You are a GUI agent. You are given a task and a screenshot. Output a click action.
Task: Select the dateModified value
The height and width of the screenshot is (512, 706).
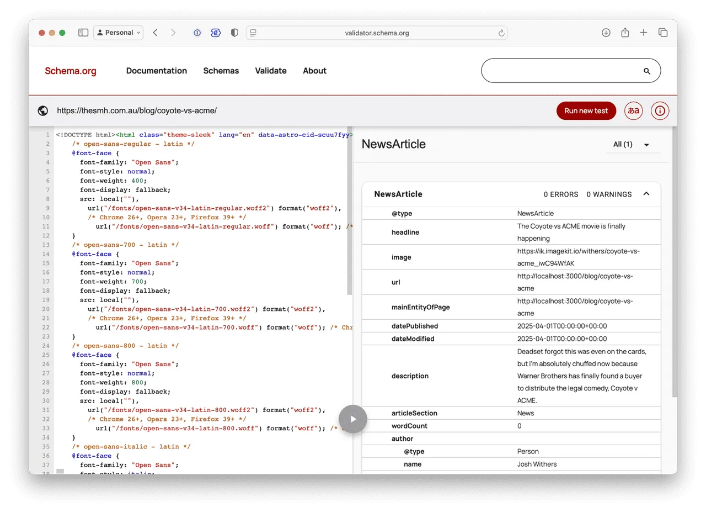[562, 339]
